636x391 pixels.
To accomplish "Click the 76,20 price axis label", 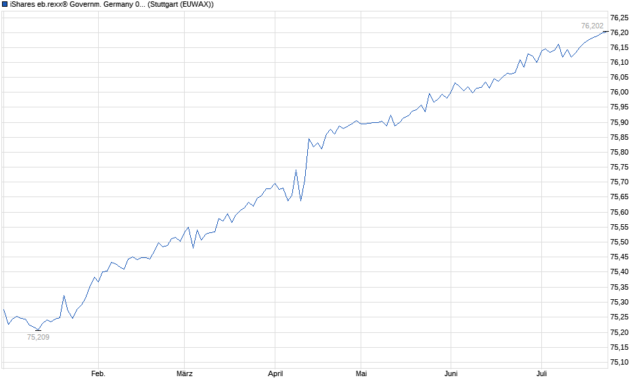I will click(x=619, y=33).
